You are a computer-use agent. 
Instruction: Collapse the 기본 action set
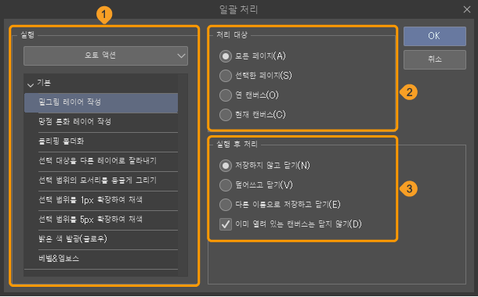(x=31, y=85)
